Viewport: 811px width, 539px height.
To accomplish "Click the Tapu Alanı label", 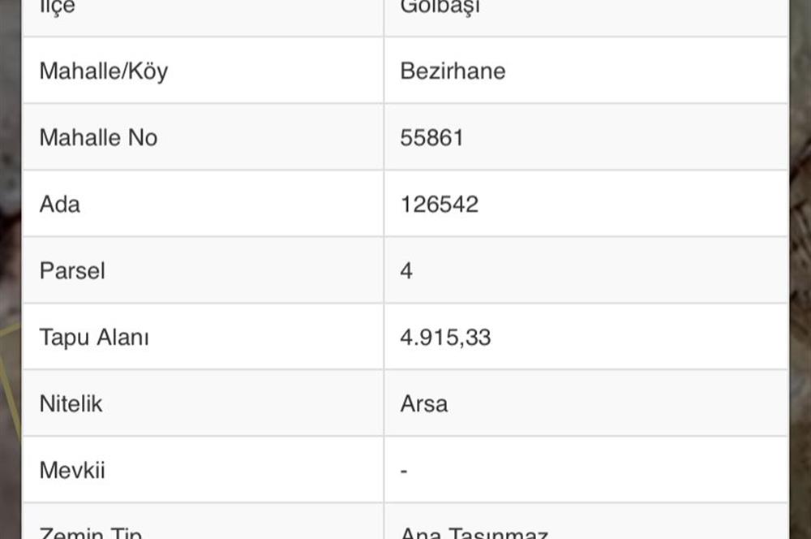I will (94, 338).
